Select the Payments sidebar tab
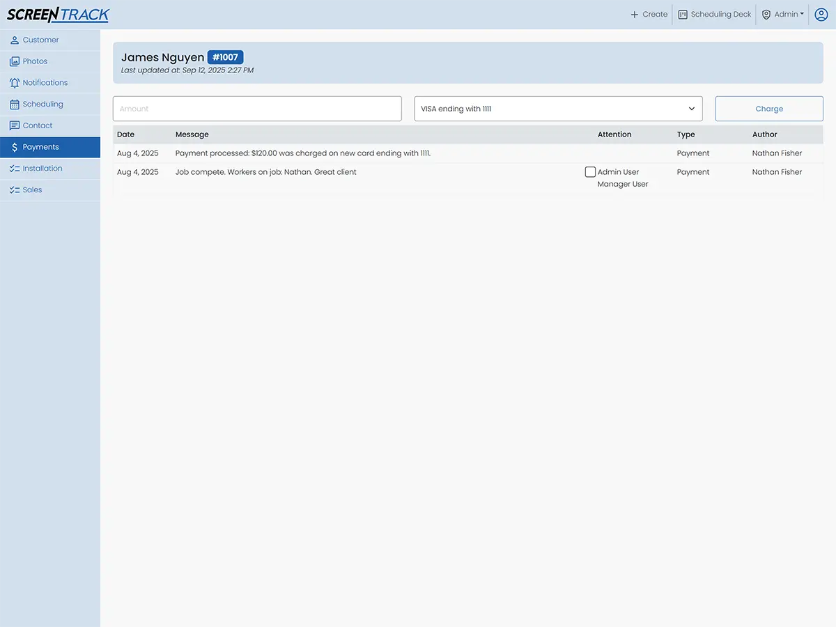Viewport: 836px width, 627px height. pos(50,147)
